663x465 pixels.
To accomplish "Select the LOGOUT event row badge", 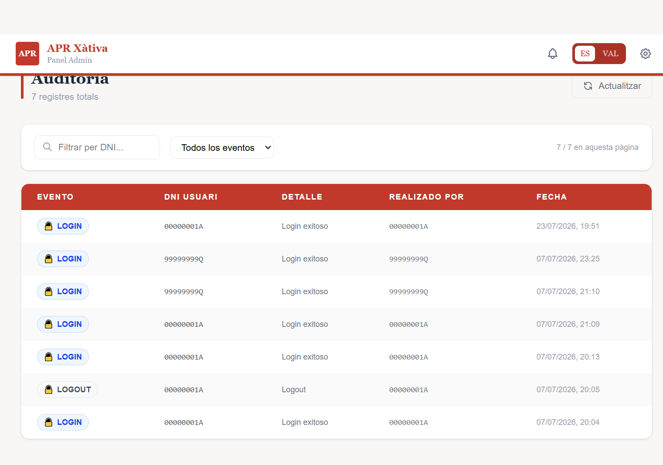I will click(67, 390).
